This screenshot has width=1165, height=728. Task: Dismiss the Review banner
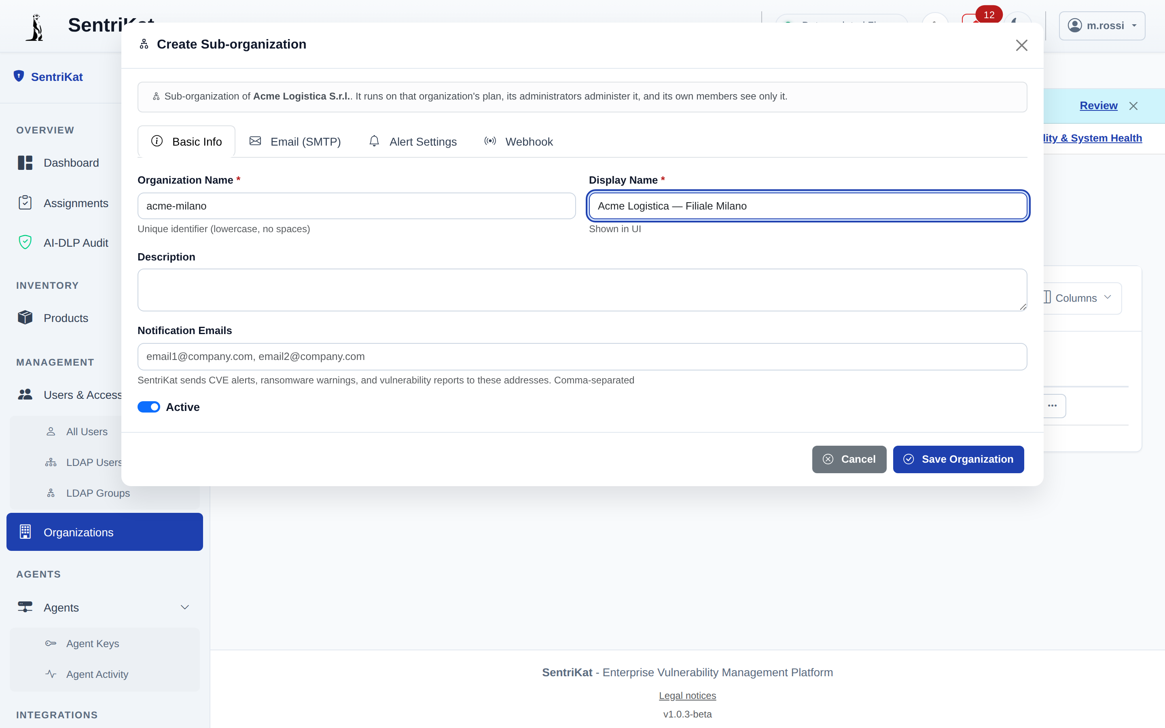pyautogui.click(x=1134, y=106)
